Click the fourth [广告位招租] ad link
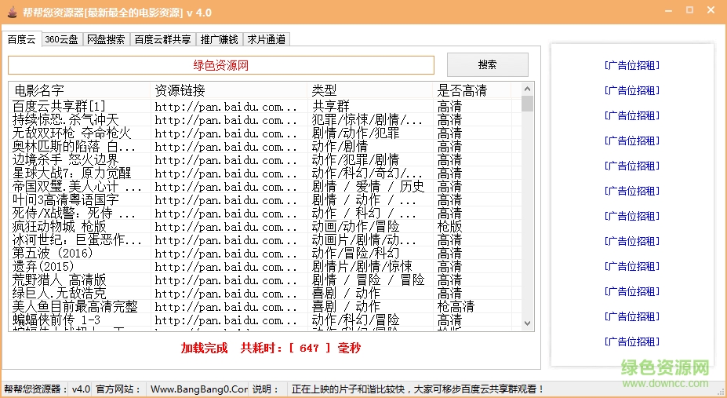727x398 pixels. pos(632,141)
